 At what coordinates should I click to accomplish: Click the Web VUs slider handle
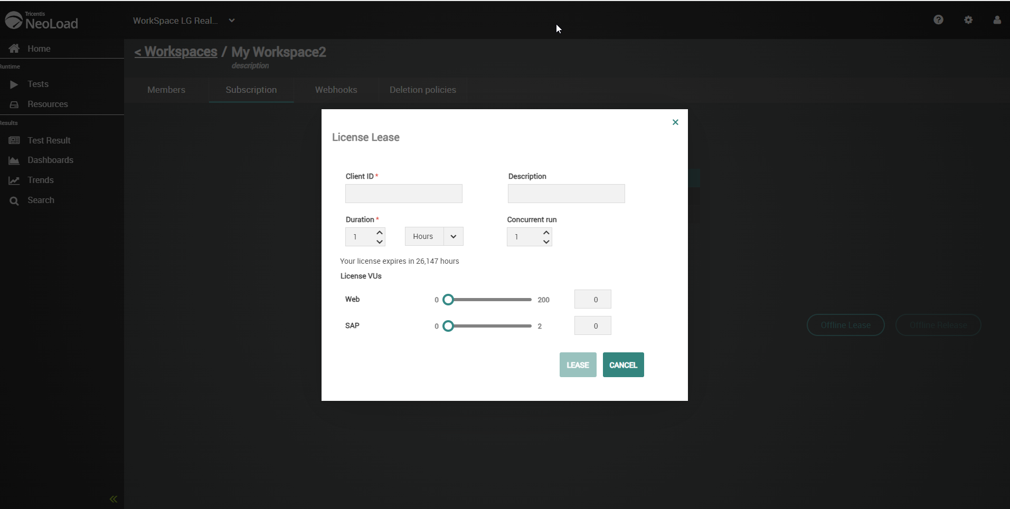[448, 300]
